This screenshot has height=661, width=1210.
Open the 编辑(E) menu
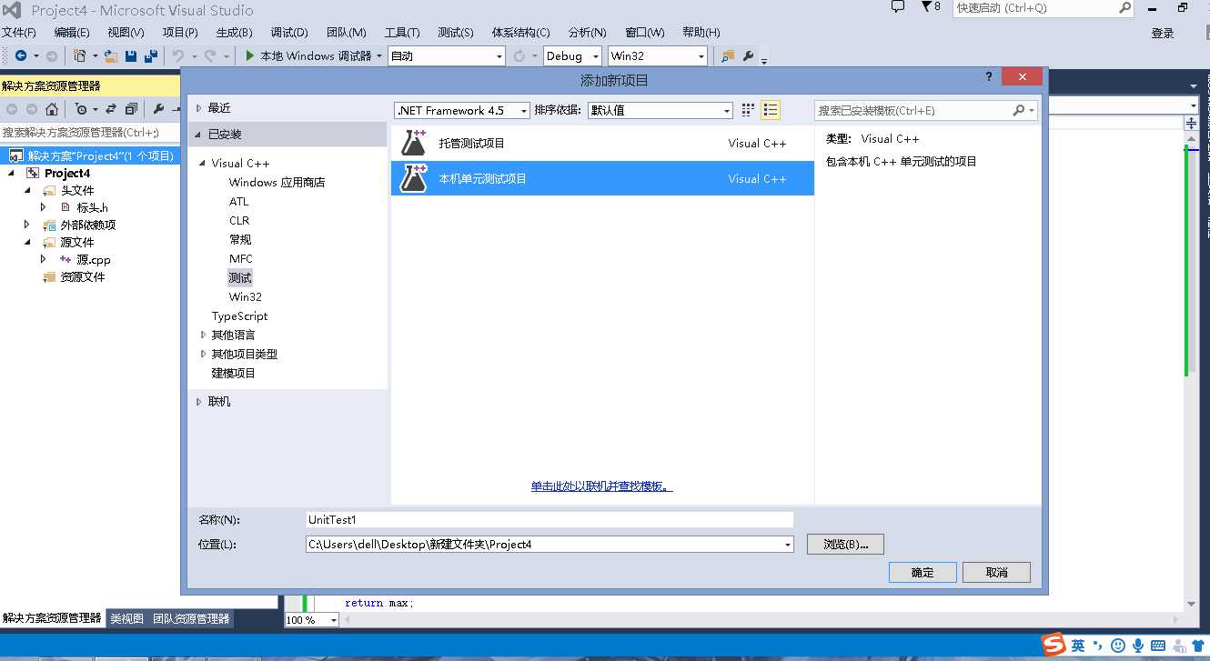point(72,32)
